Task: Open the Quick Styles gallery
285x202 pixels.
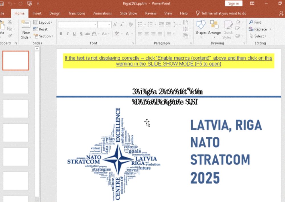Action: tap(228, 30)
